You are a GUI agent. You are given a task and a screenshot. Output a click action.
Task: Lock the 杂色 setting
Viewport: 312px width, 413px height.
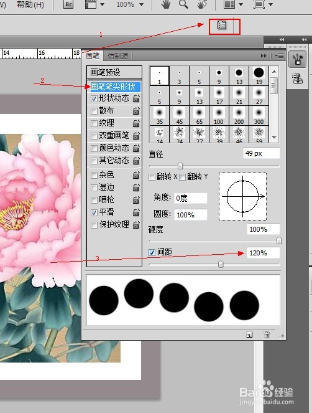tap(136, 175)
